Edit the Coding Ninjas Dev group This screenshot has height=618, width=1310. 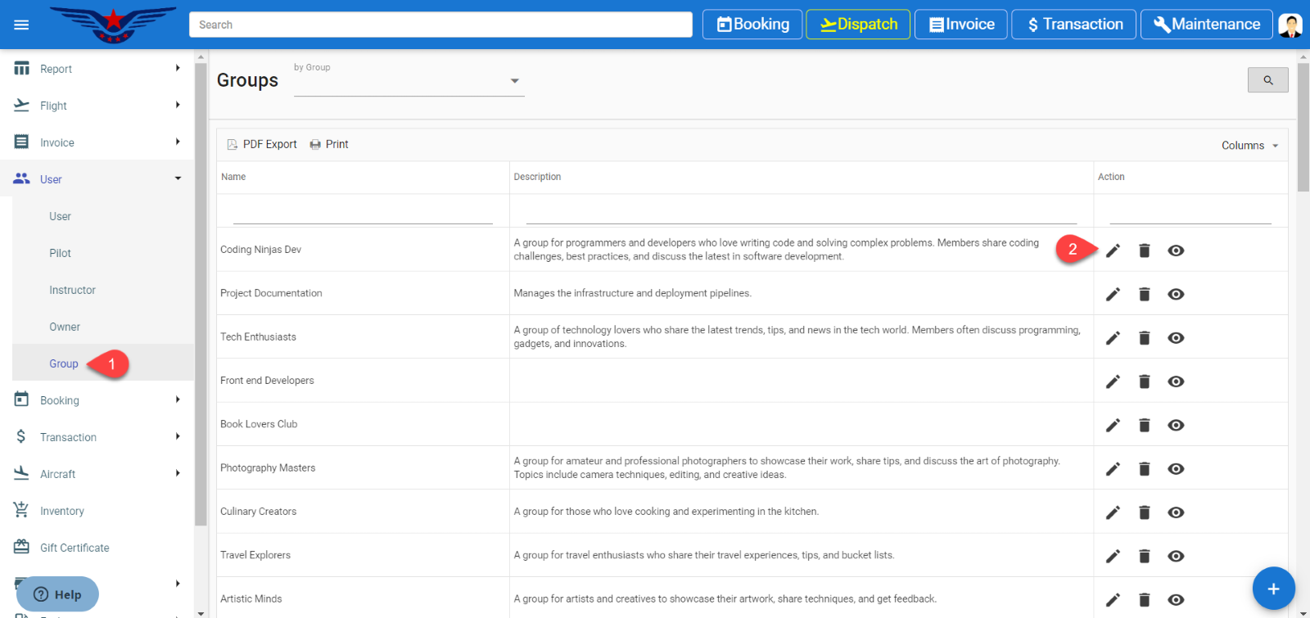click(x=1113, y=250)
